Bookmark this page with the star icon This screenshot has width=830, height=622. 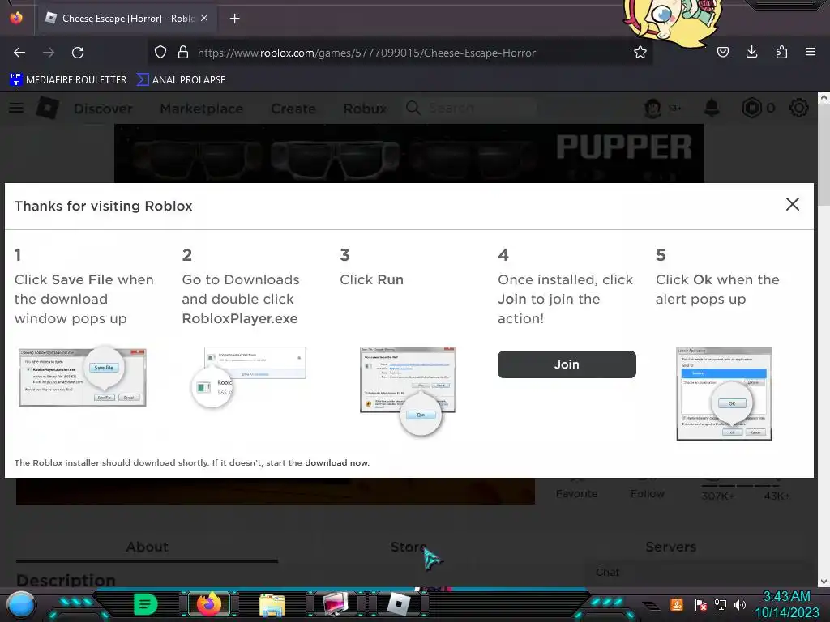point(640,53)
